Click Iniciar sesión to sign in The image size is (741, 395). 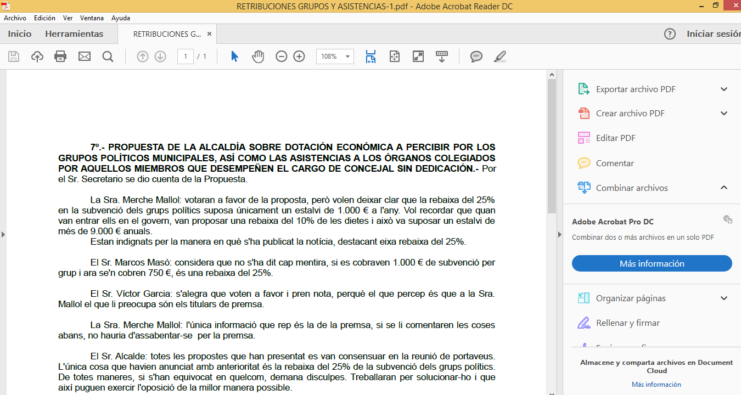point(713,34)
